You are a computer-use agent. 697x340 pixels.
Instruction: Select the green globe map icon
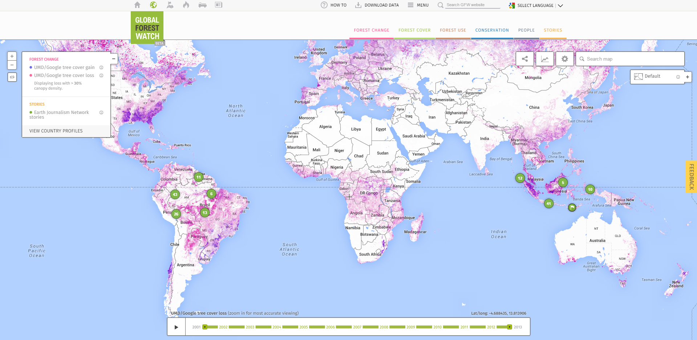tap(153, 5)
